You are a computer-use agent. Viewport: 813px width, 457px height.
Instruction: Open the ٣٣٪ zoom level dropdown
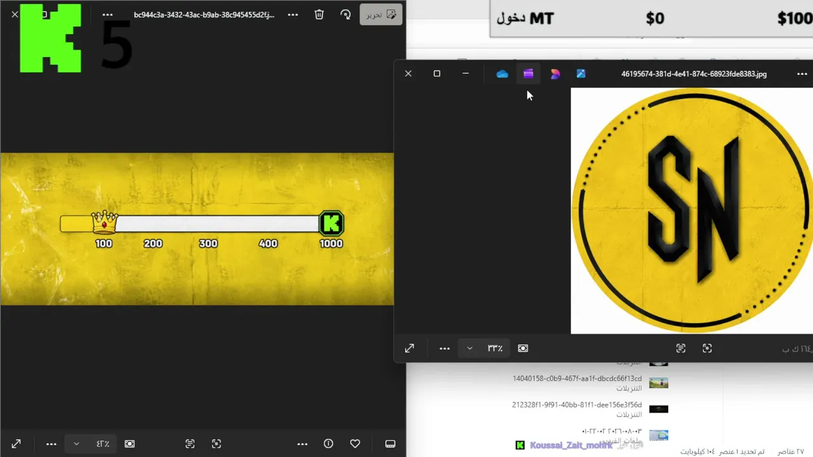click(470, 348)
